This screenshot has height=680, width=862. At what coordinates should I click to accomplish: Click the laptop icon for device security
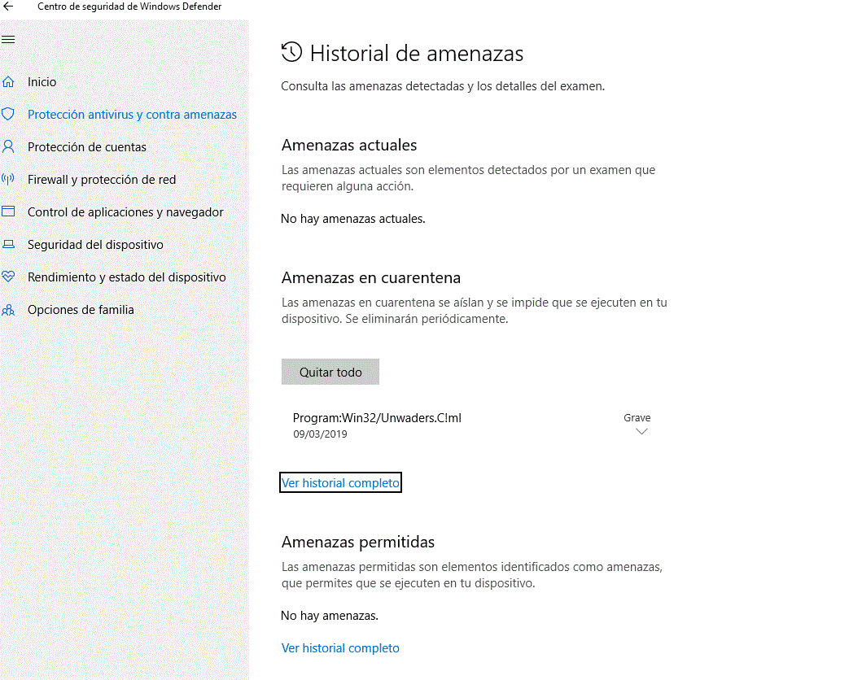[9, 245]
